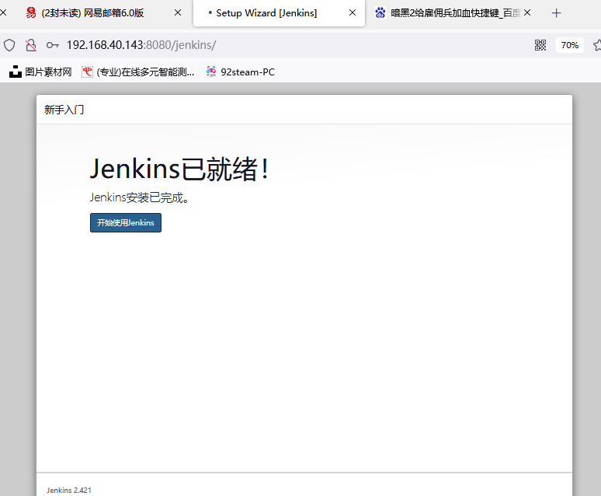
Task: Click the Baidu paw tab favicon
Action: (380, 12)
